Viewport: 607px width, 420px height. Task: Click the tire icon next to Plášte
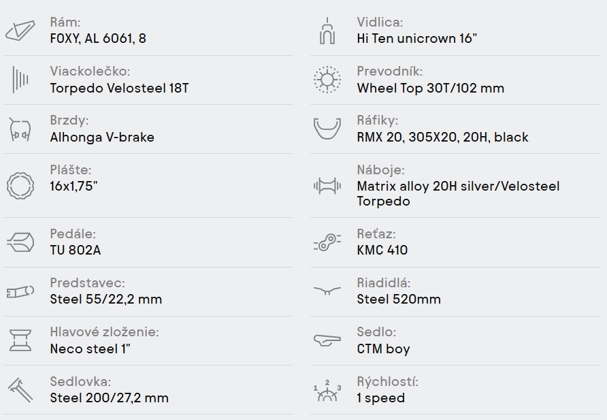pos(20,186)
